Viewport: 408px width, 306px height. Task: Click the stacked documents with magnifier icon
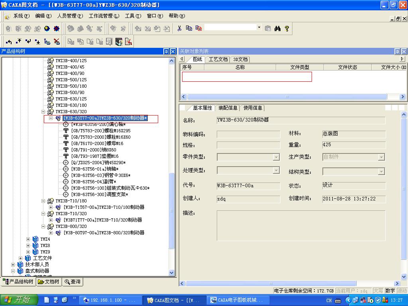119,41
